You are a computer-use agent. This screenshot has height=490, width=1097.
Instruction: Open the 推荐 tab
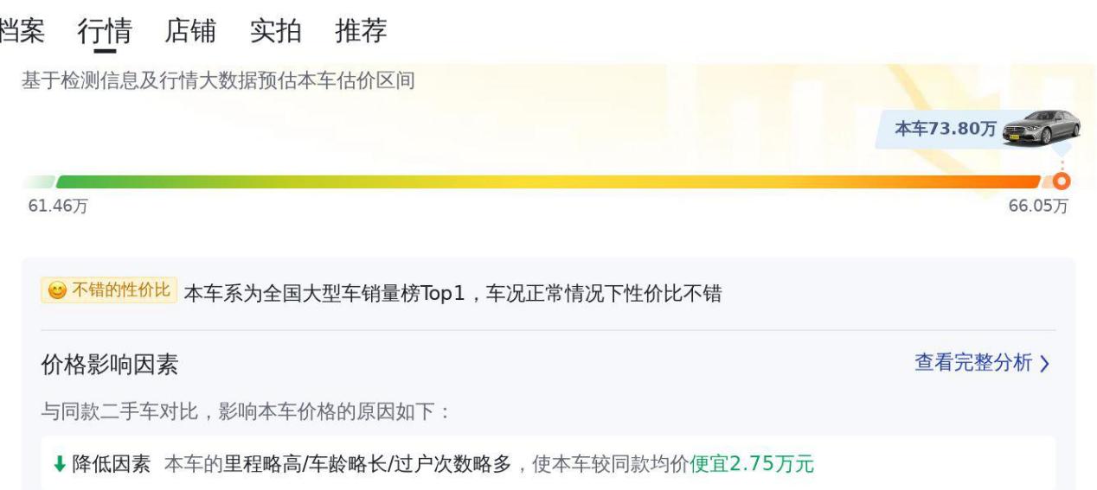coord(361,31)
